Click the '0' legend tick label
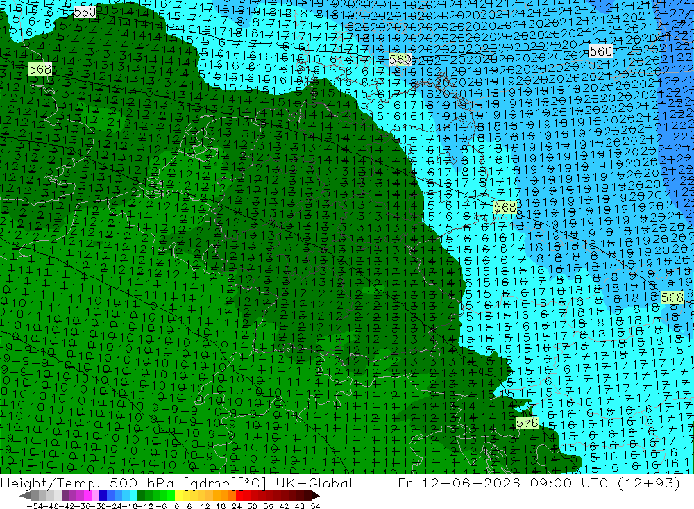 (x=176, y=506)
